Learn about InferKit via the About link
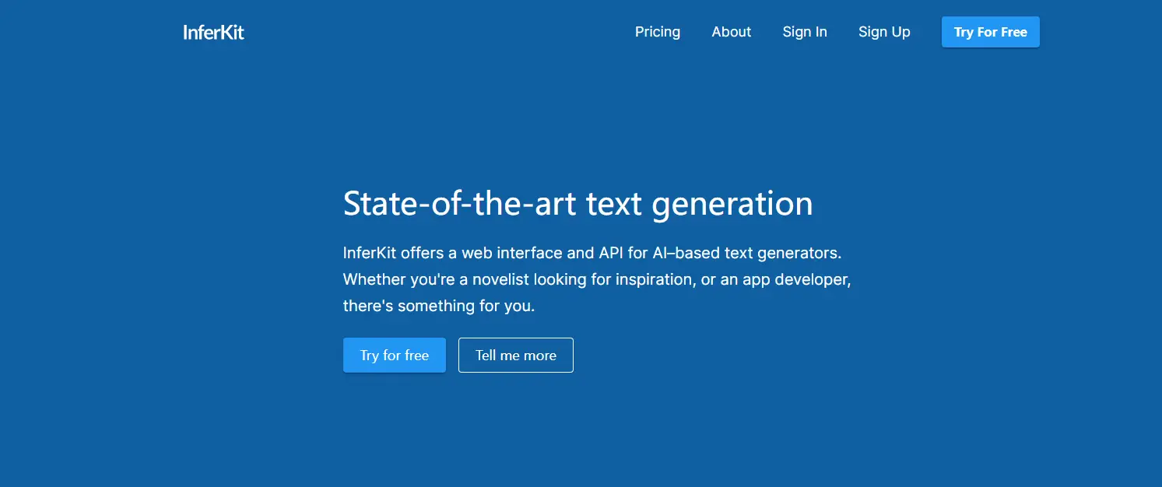 [x=731, y=32]
